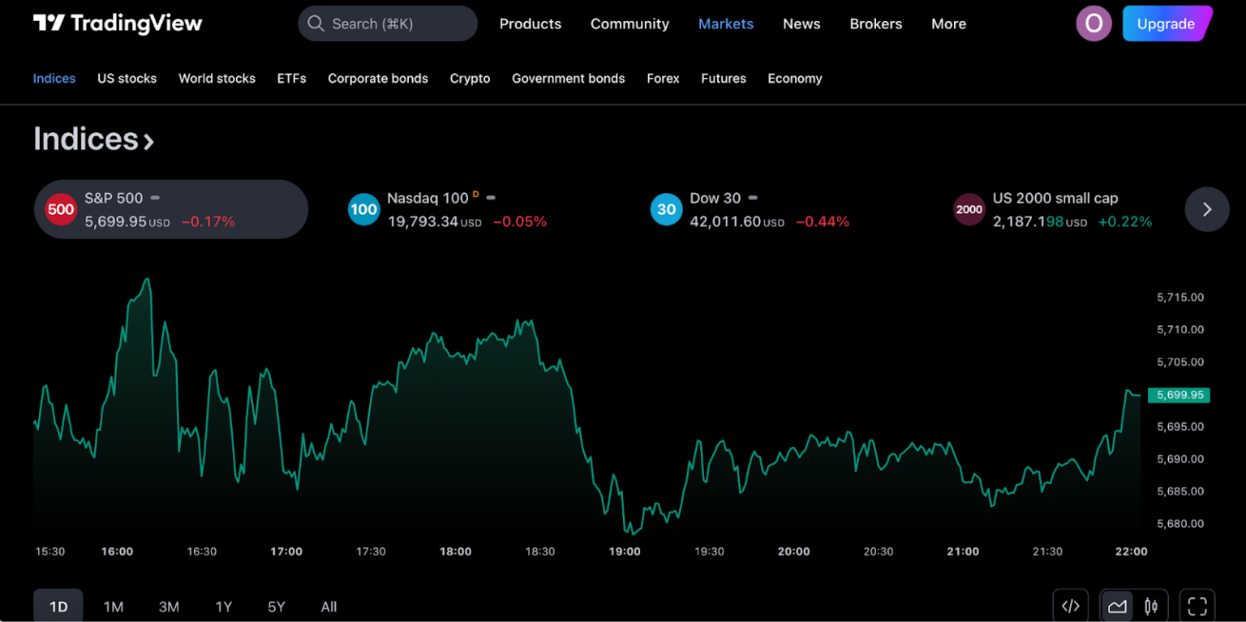Screen dimensions: 1246x622
Task: Click the US 2000 small cap icon
Action: click(969, 209)
